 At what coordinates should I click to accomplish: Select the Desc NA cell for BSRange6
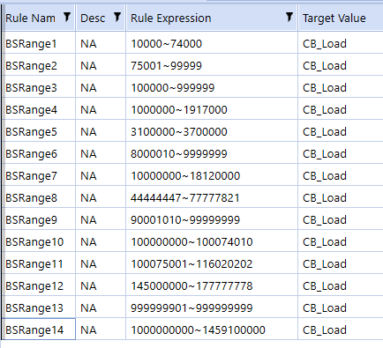(101, 153)
